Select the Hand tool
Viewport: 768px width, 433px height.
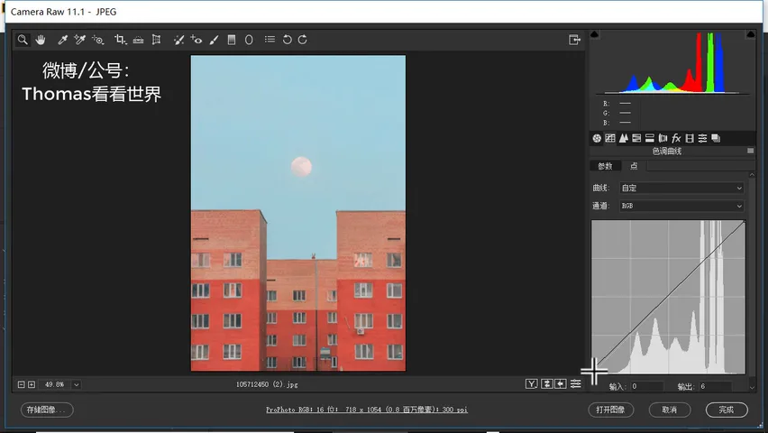[x=41, y=40]
